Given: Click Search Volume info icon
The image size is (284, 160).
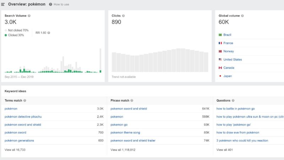Looking at the screenshot, I should [29, 16].
